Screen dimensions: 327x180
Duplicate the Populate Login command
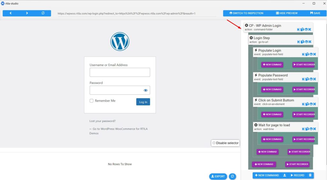point(307,54)
